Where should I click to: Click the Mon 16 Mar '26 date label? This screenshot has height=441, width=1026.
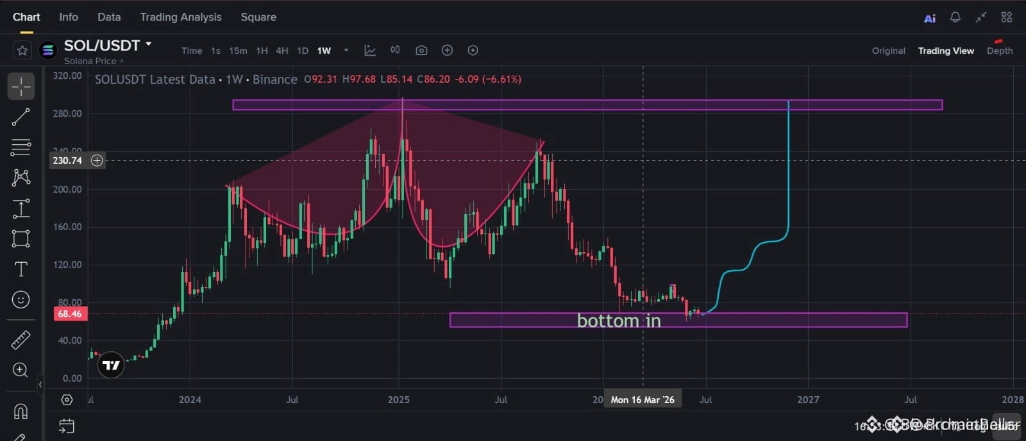643,399
